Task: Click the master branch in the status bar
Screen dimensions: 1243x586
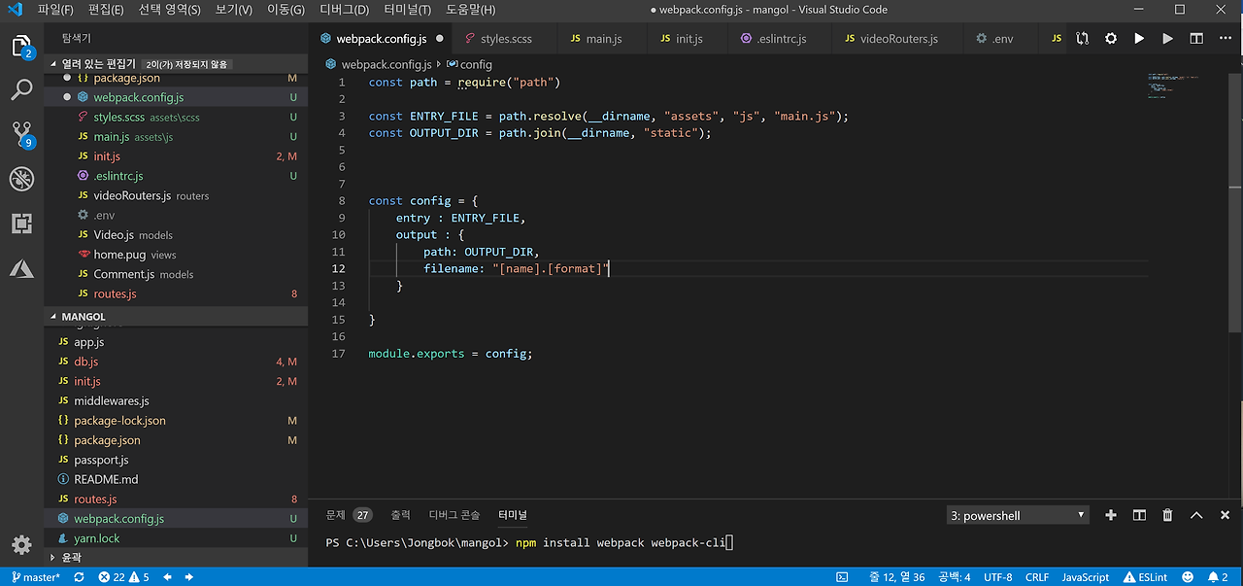Action: [36, 577]
